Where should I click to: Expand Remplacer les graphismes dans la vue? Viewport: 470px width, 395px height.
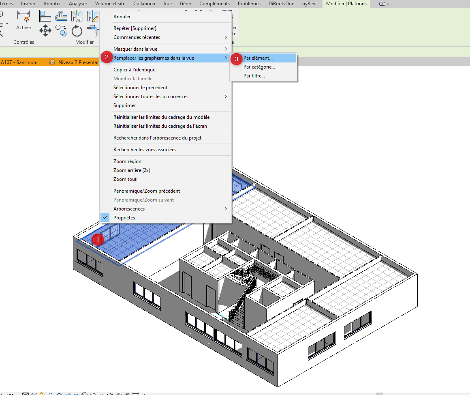(165, 58)
